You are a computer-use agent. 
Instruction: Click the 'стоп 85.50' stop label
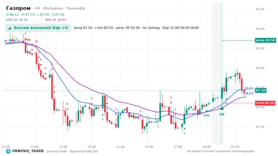coord(265,103)
